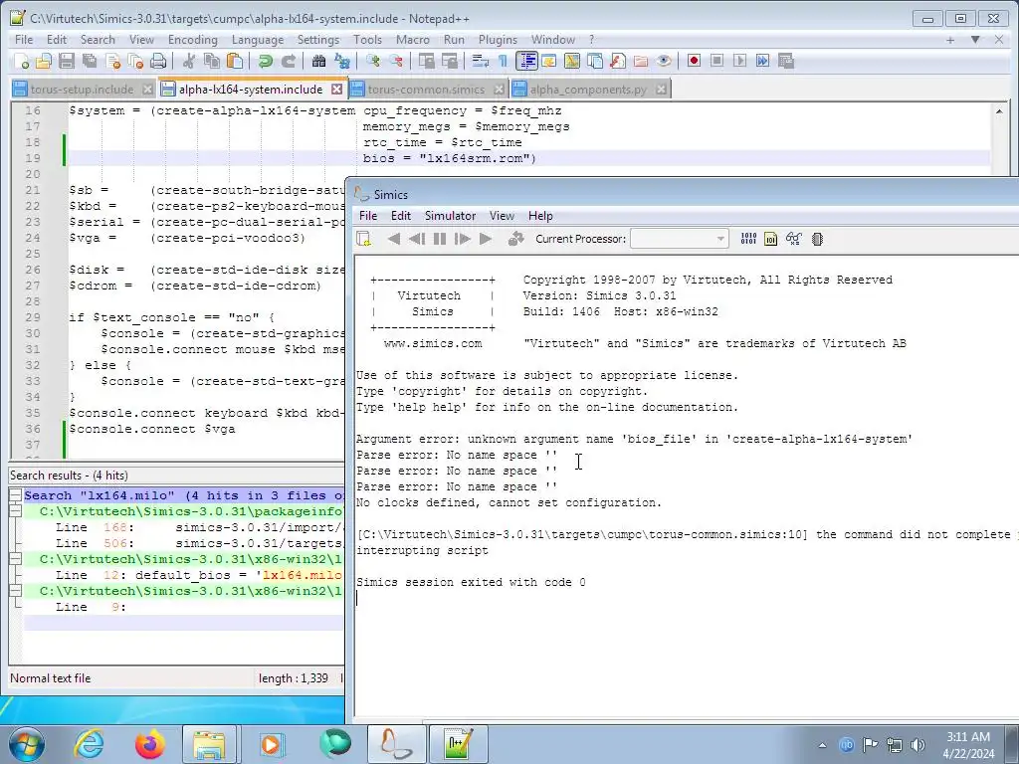The width and height of the screenshot is (1019, 764).
Task: Click the Pause icon in Simics toolbar
Action: [440, 239]
